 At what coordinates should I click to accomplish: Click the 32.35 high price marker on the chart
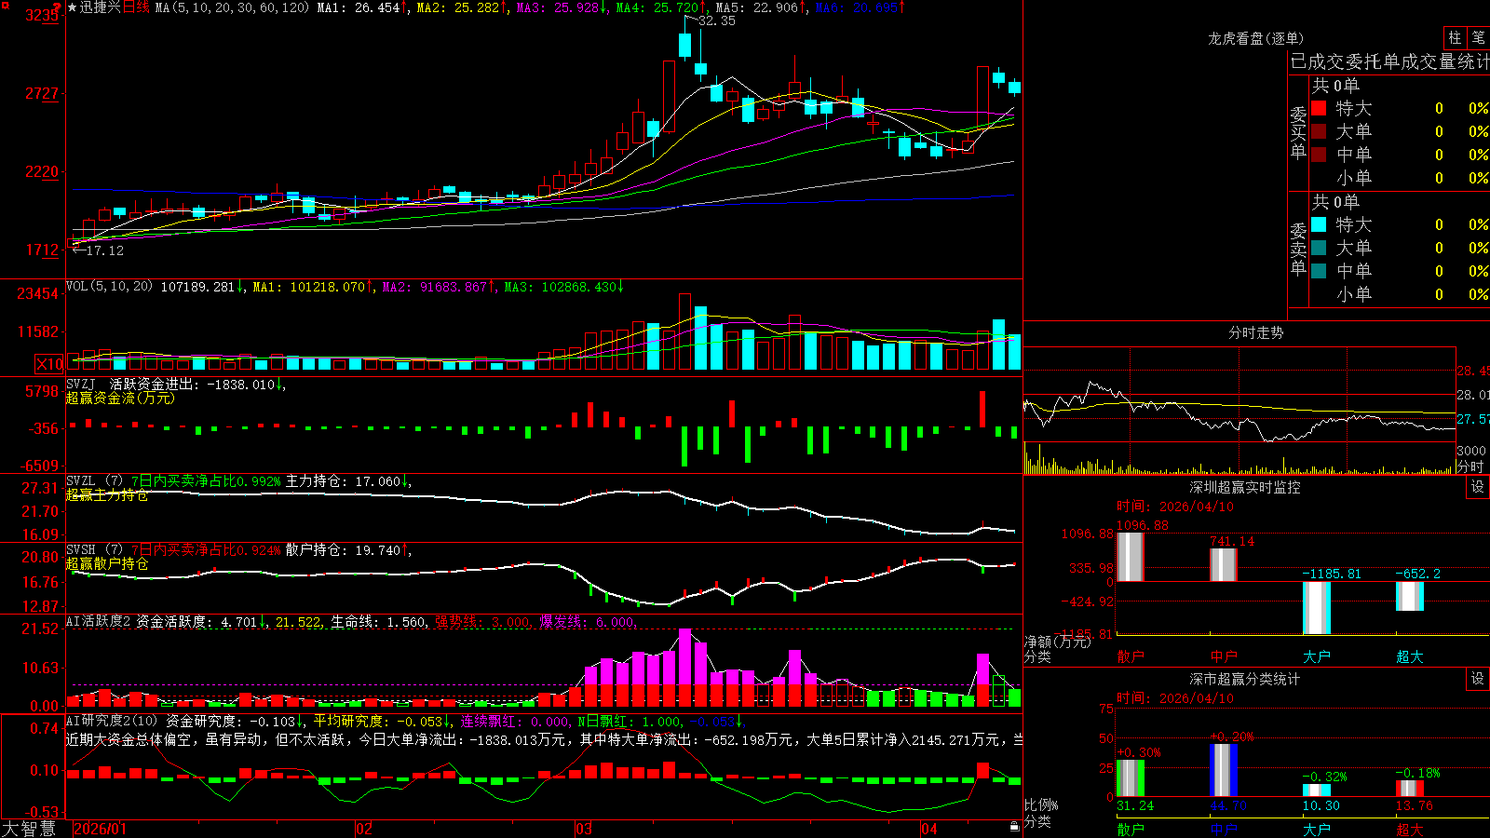pyautogui.click(x=716, y=20)
